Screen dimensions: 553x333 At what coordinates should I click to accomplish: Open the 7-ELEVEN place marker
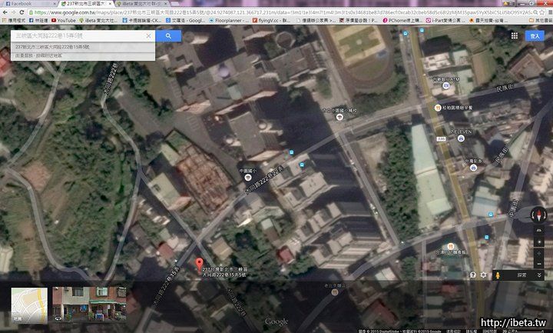pyautogui.click(x=461, y=138)
